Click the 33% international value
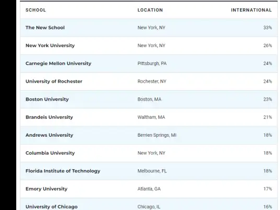Screen dimensions: 280x210 coord(267,28)
